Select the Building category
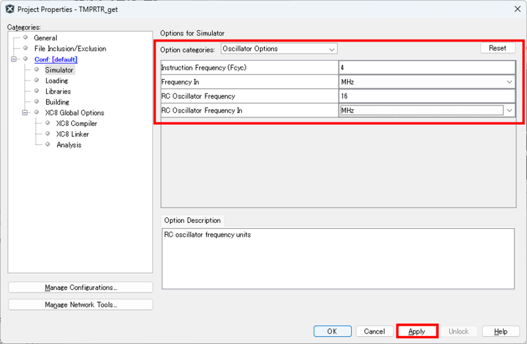Screen dimensions: 527x344 [57, 102]
